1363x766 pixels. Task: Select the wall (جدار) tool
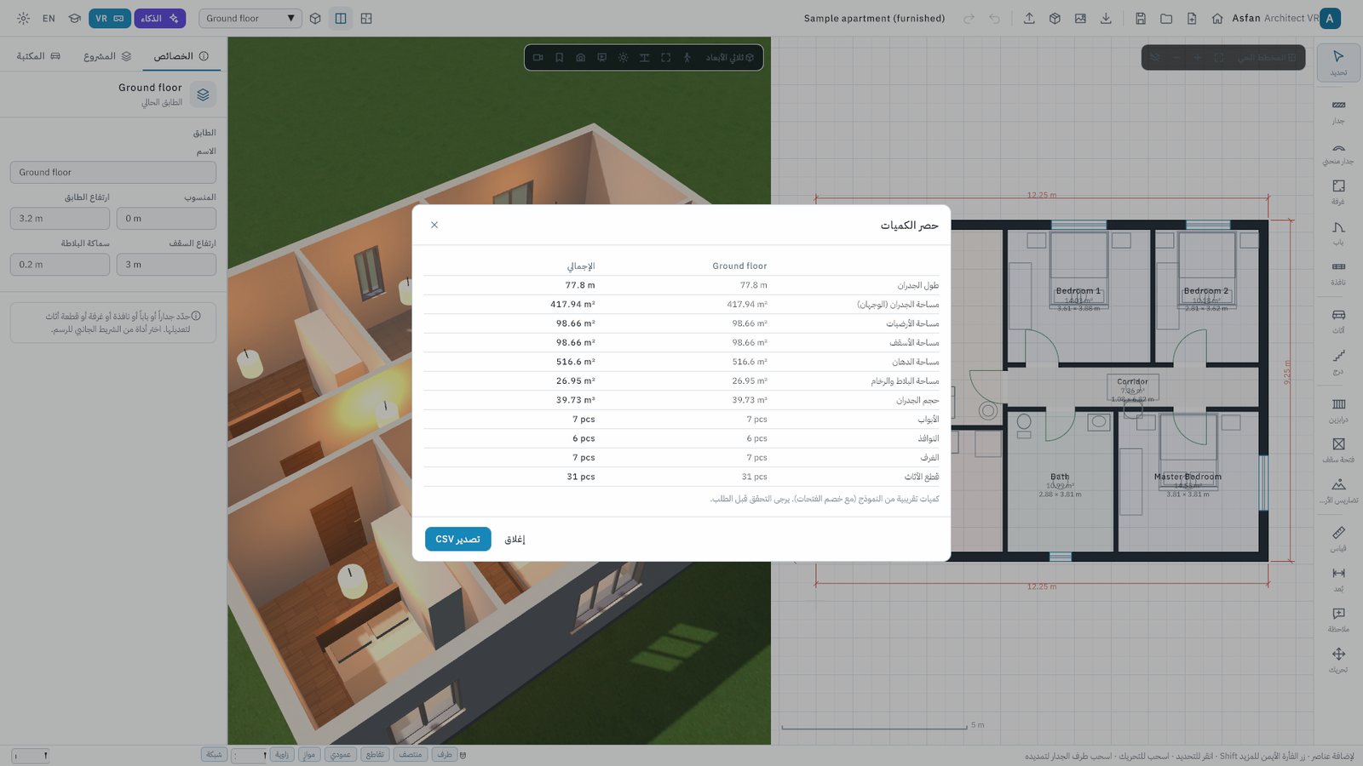tap(1338, 111)
